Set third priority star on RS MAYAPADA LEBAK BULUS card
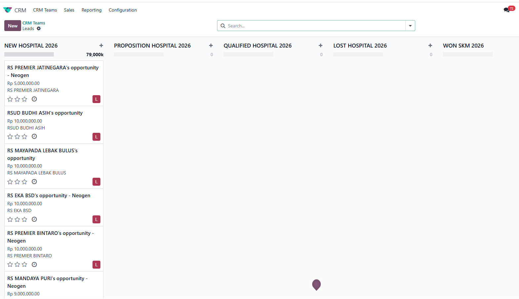Screen dimensions: 519x299 (24, 182)
